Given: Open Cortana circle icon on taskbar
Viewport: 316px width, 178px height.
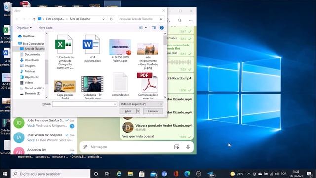Looking at the screenshot, I should pyautogui.click(x=96, y=174).
